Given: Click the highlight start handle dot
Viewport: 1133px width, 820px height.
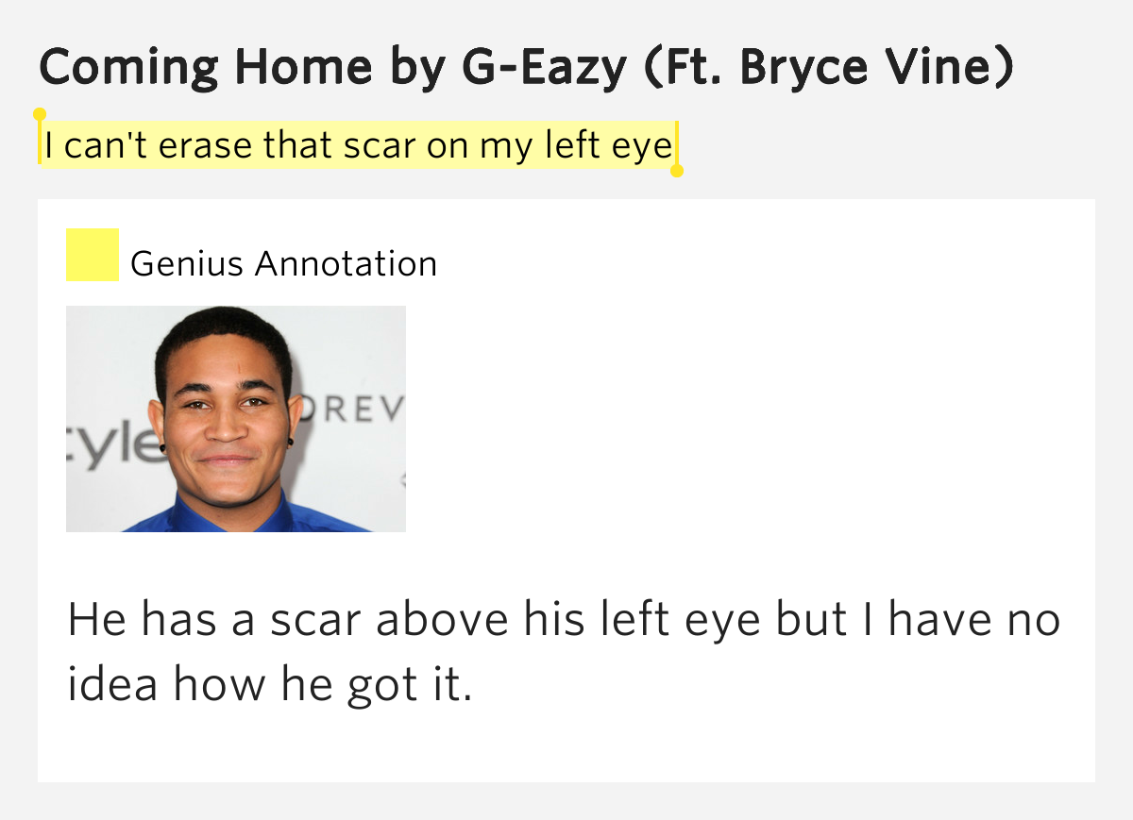Looking at the screenshot, I should coord(40,114).
